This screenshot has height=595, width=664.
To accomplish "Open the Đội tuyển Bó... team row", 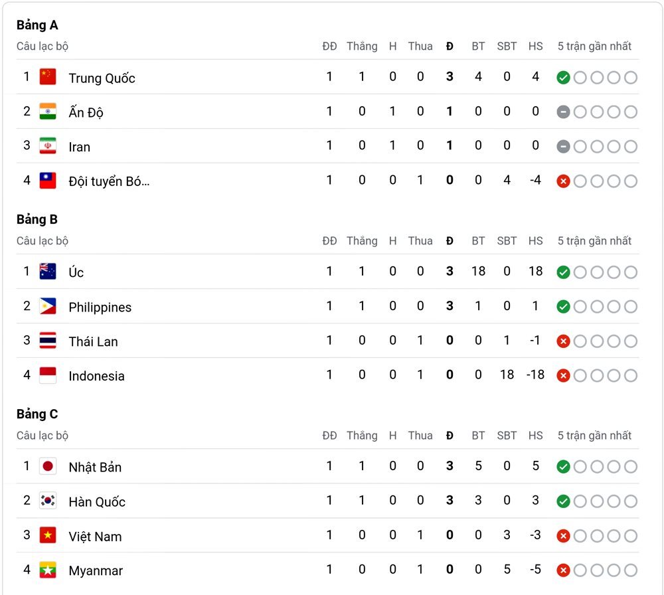I will (x=327, y=181).
